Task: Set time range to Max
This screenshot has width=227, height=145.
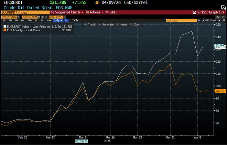Action: click(48, 21)
